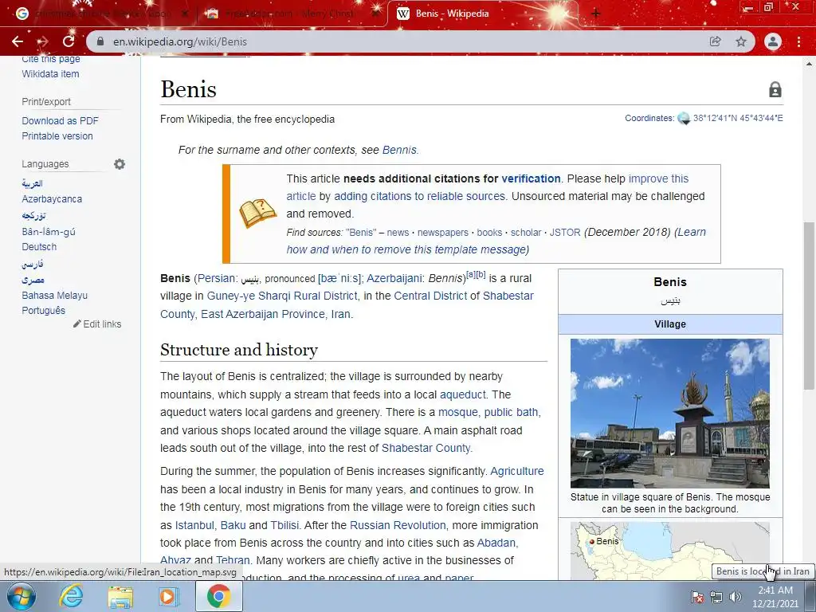Follow the public bath link
This screenshot has height=612, width=816.
511,412
